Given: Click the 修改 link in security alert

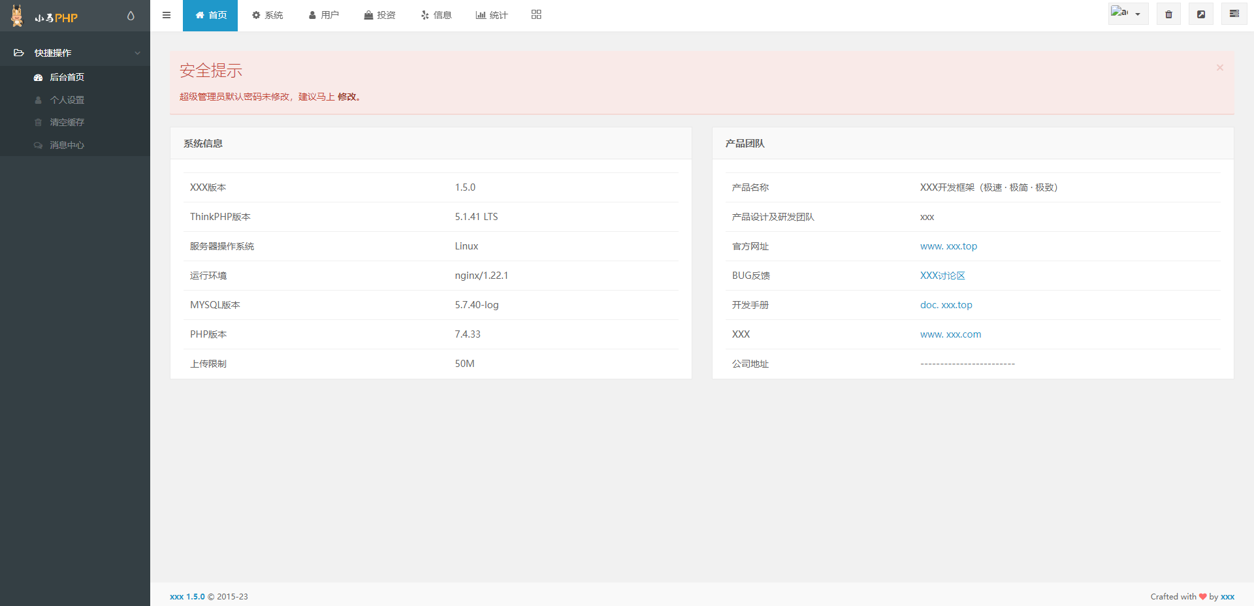Looking at the screenshot, I should click(347, 97).
